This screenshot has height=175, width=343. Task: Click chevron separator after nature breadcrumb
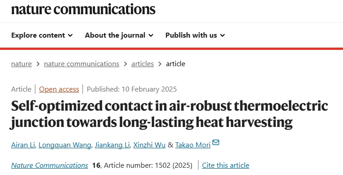[x=38, y=64]
